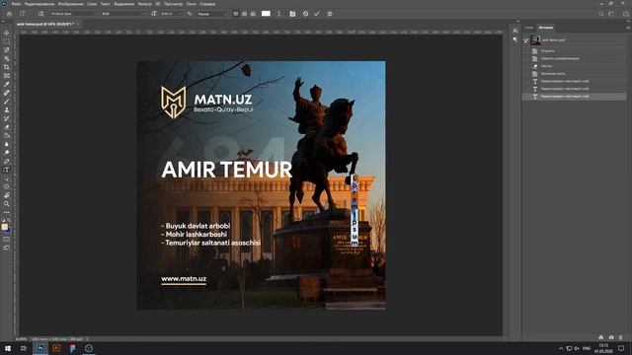Viewport: 632px width, 355px height.
Task: Select the Gradient tool
Action: [7, 135]
